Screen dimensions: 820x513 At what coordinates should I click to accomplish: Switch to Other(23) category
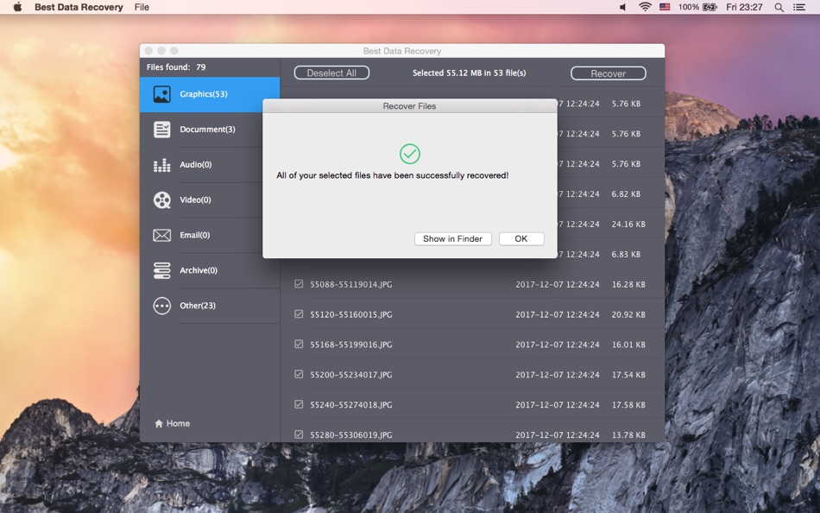coord(210,306)
